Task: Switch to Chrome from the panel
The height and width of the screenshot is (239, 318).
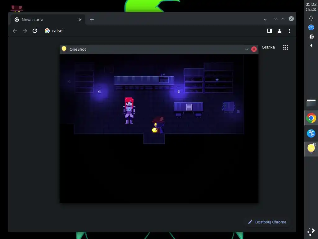Action: pyautogui.click(x=311, y=118)
